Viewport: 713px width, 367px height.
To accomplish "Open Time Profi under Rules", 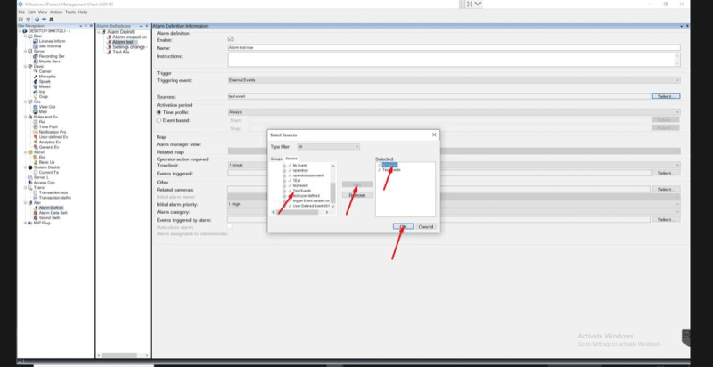I will pos(48,126).
